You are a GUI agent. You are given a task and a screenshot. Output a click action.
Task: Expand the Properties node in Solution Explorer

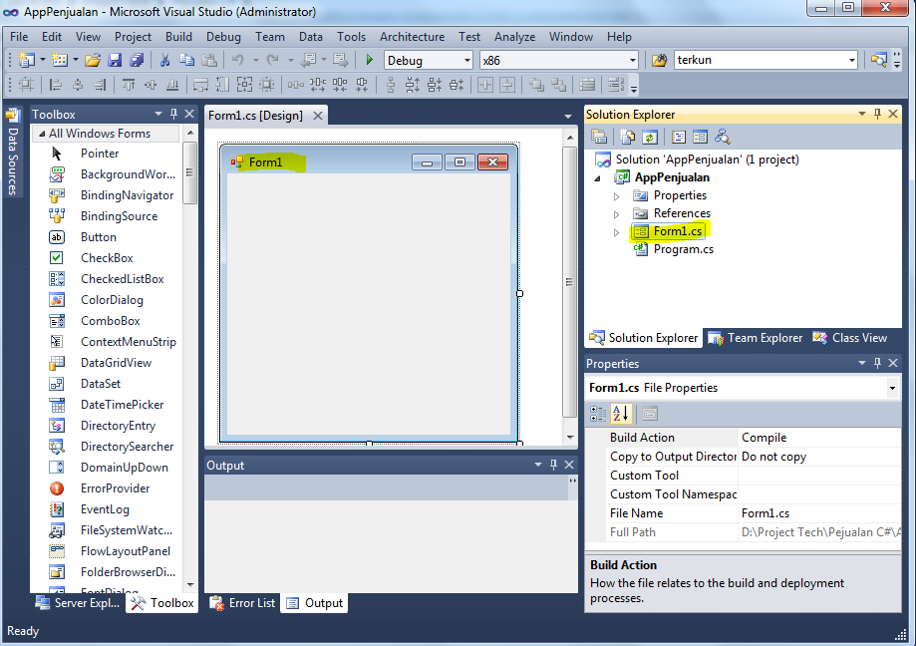click(x=616, y=196)
